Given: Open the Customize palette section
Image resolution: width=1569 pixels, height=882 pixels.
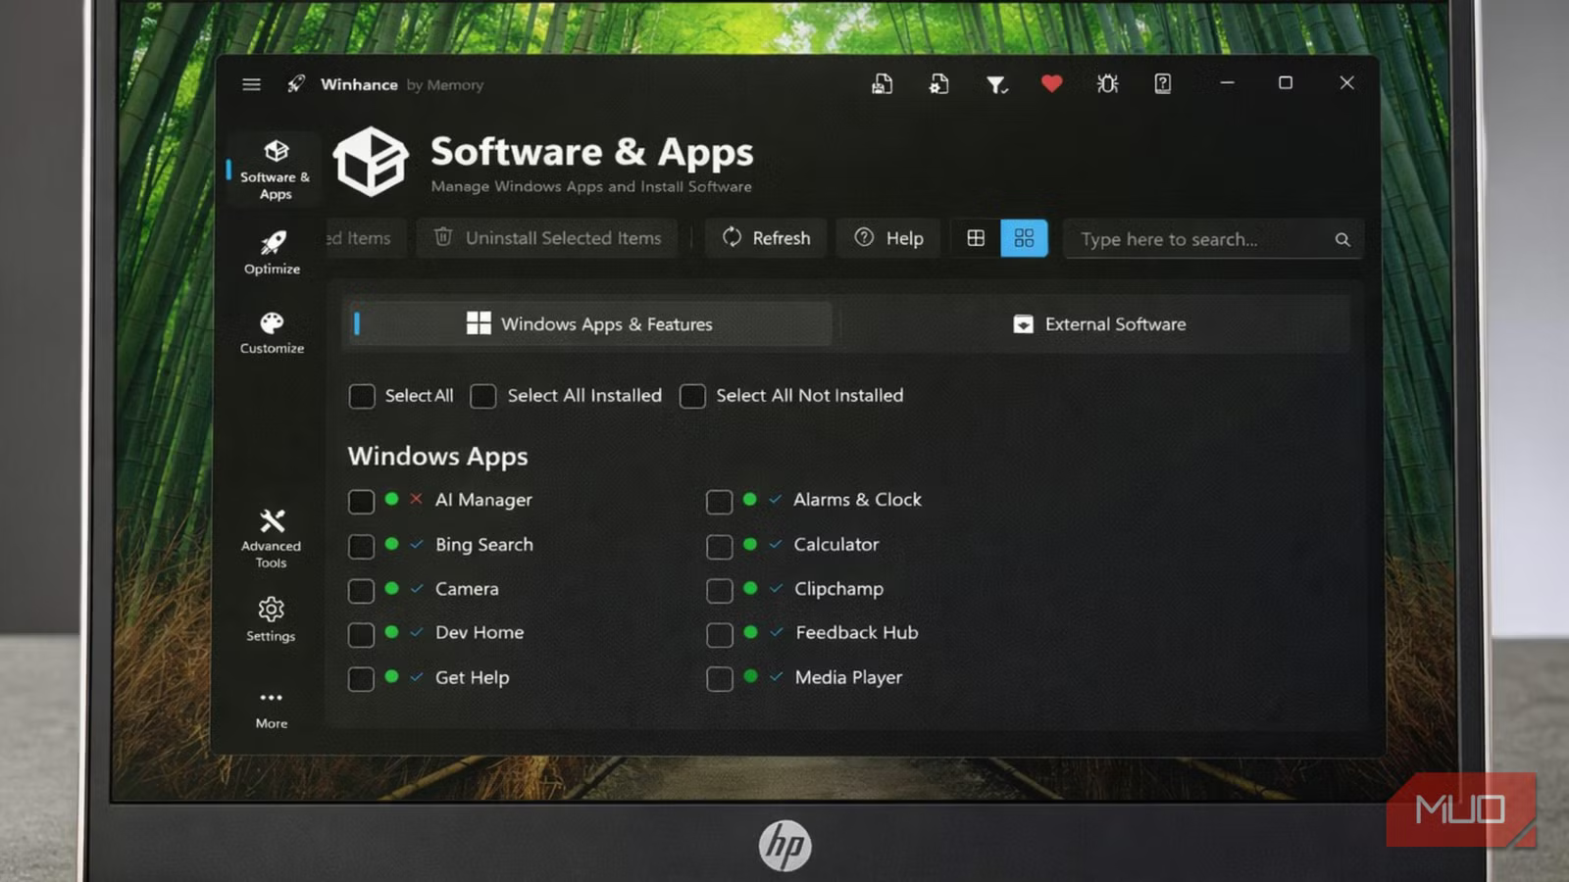Looking at the screenshot, I should [x=272, y=332].
